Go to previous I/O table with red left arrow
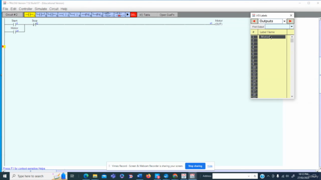The width and height of the screenshot is (321, 180). 254,21
